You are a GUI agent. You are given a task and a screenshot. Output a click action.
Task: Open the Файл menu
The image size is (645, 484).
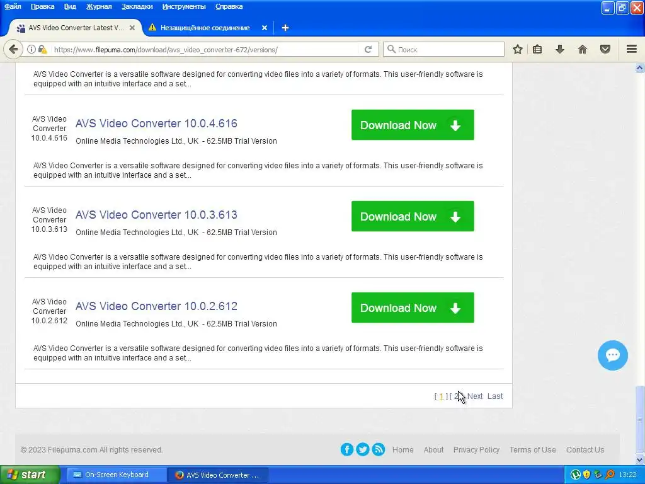(x=13, y=6)
